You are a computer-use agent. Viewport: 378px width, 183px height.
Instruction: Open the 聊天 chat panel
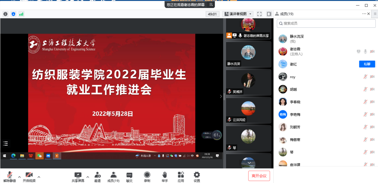click(x=129, y=175)
